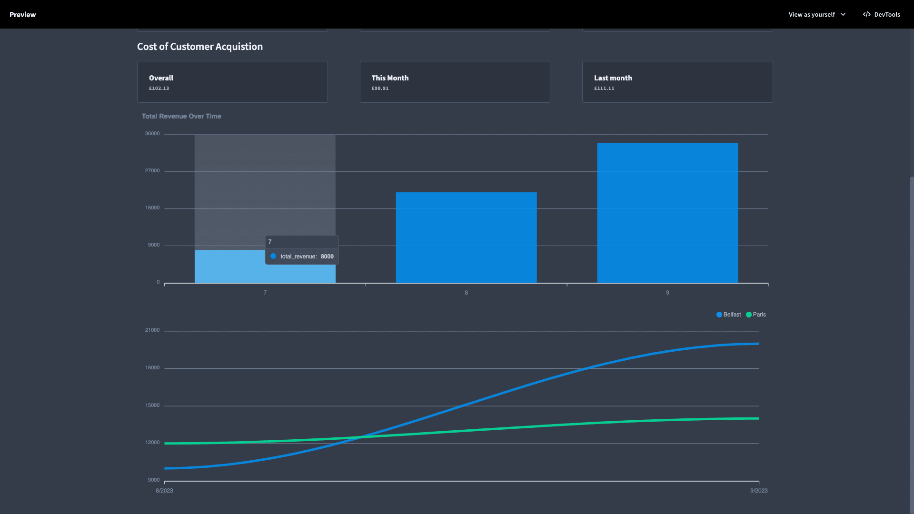Select the Overall cost card
Image resolution: width=914 pixels, height=514 pixels.
tap(232, 82)
